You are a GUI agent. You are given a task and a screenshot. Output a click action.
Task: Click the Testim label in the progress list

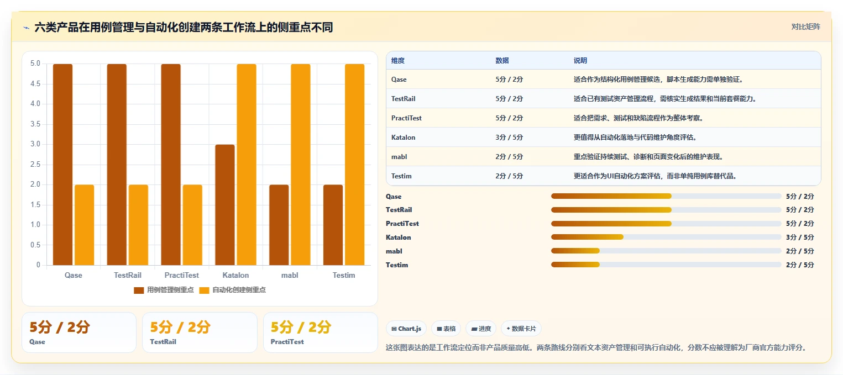pyautogui.click(x=397, y=265)
